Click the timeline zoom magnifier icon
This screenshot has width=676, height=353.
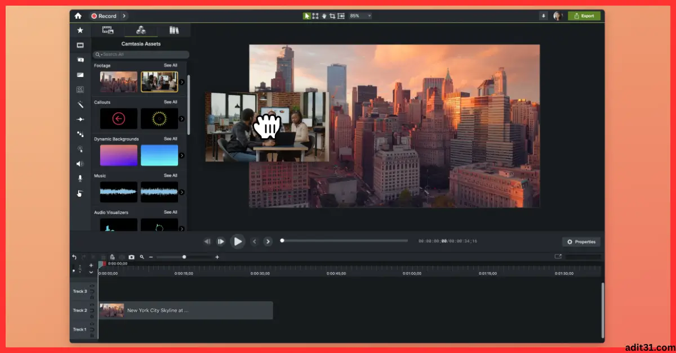[x=142, y=257]
